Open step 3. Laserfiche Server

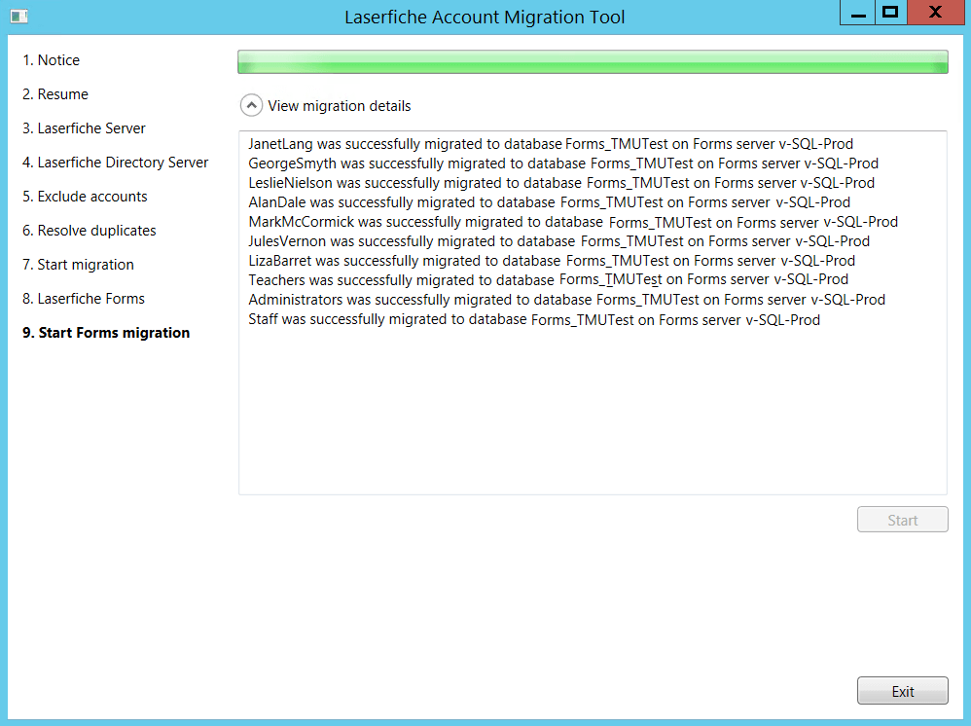tap(84, 128)
